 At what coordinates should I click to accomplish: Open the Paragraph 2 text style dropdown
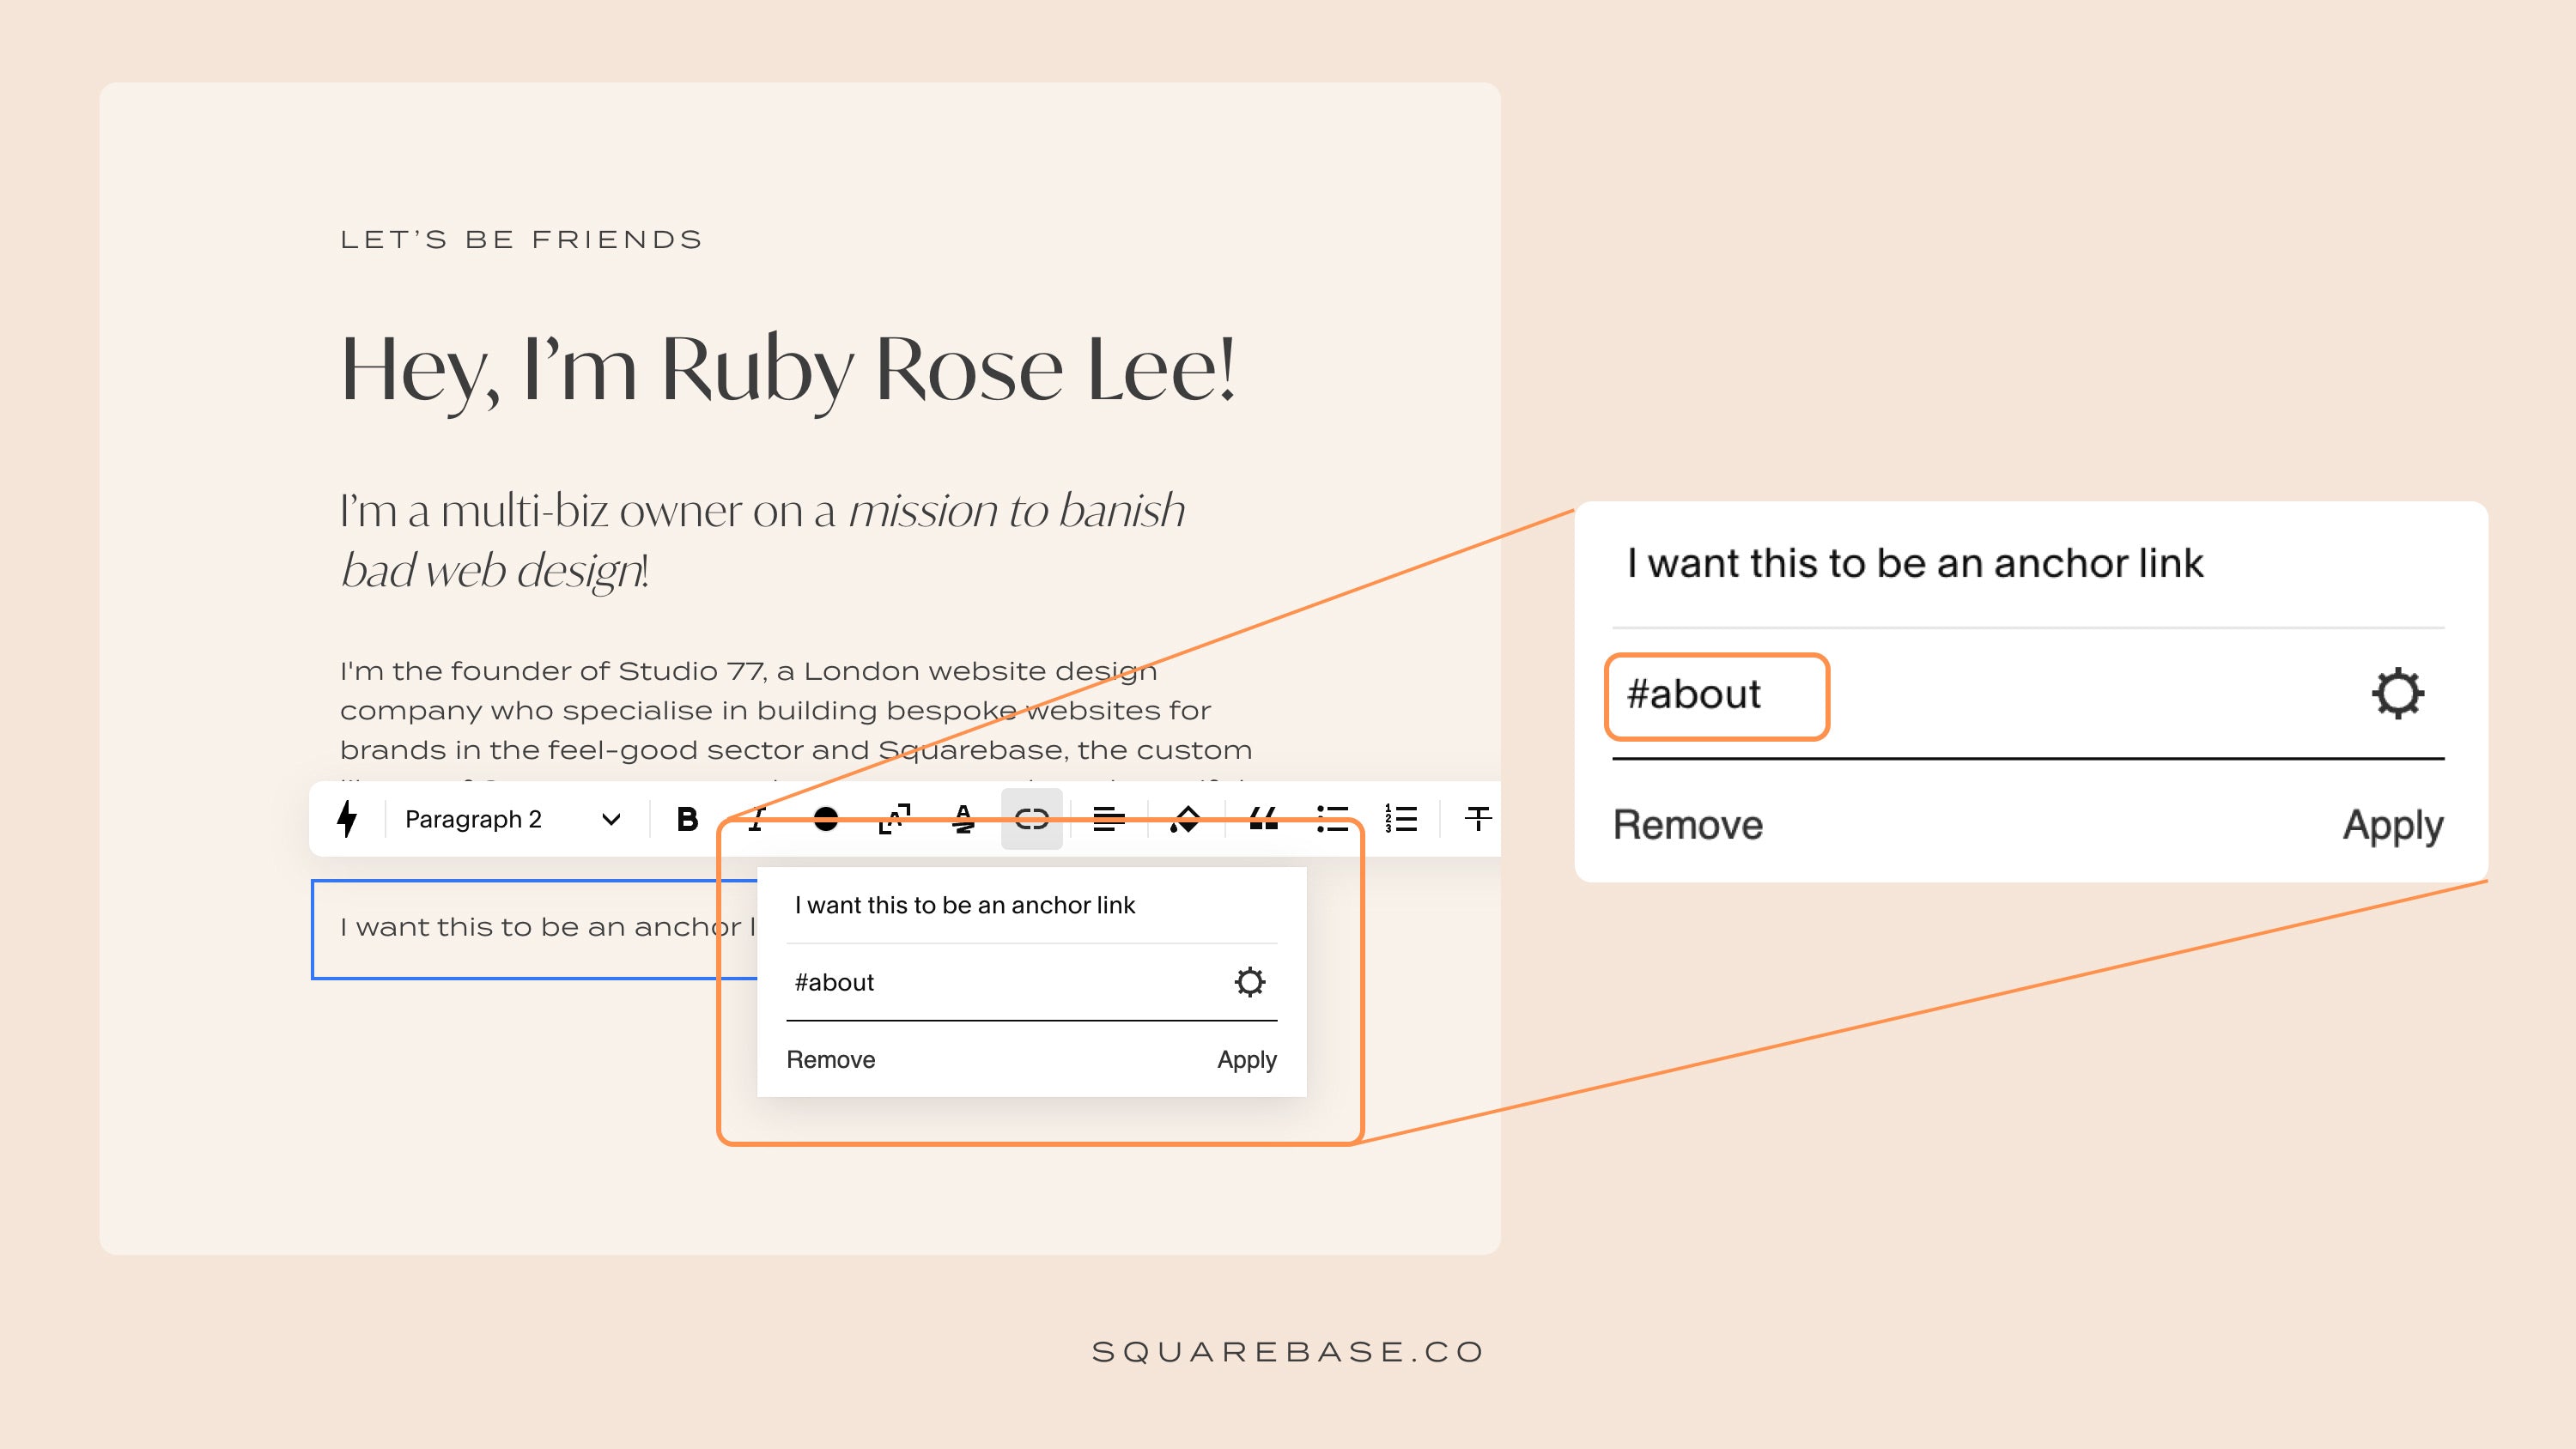point(512,819)
